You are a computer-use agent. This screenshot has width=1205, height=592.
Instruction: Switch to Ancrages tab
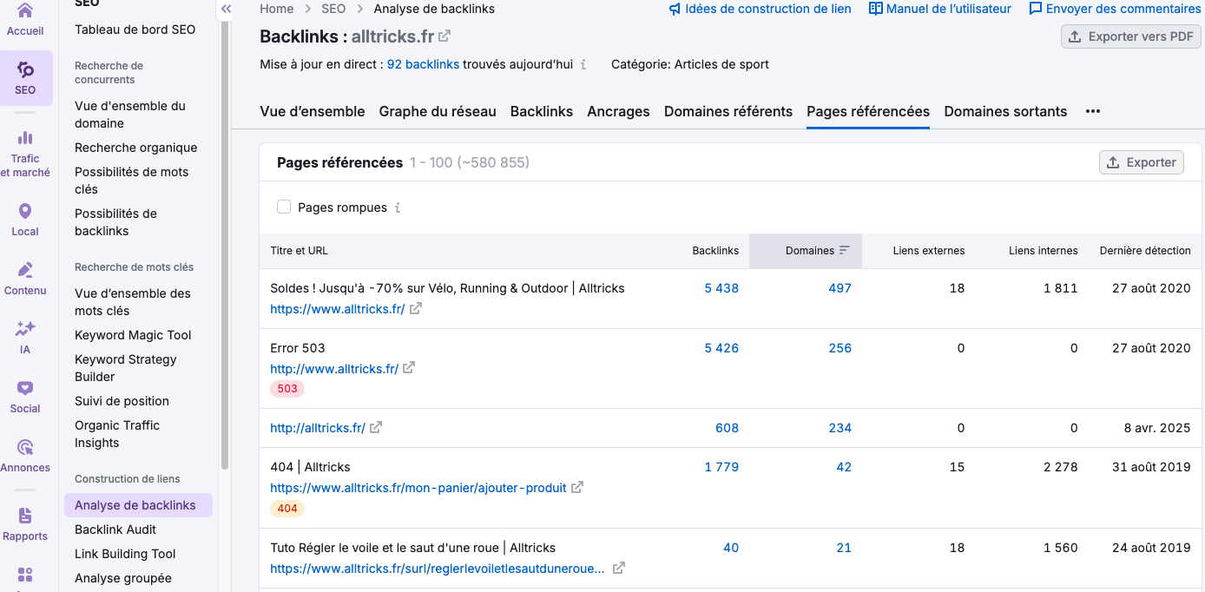(x=618, y=111)
